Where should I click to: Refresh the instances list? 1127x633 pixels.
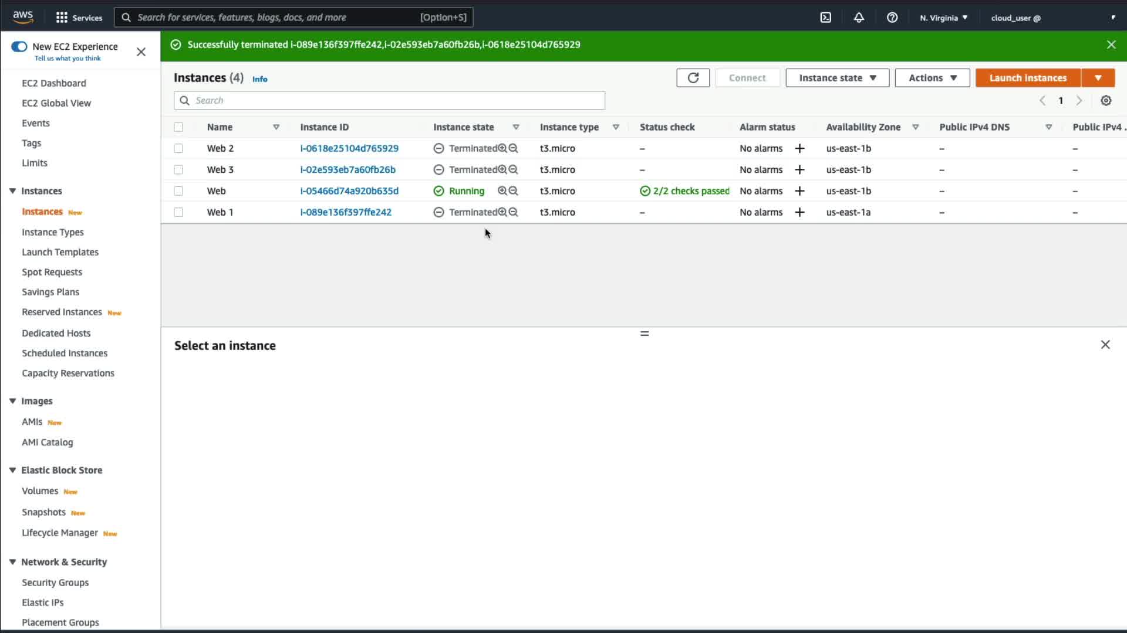click(x=693, y=78)
